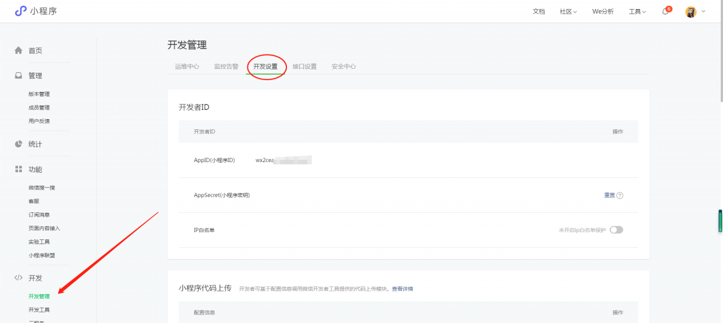Click the user avatar picture
The image size is (723, 323).
point(691,12)
